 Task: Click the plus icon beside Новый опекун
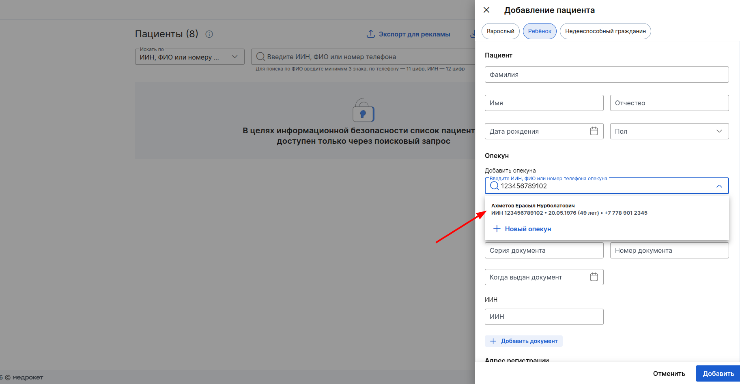point(497,229)
